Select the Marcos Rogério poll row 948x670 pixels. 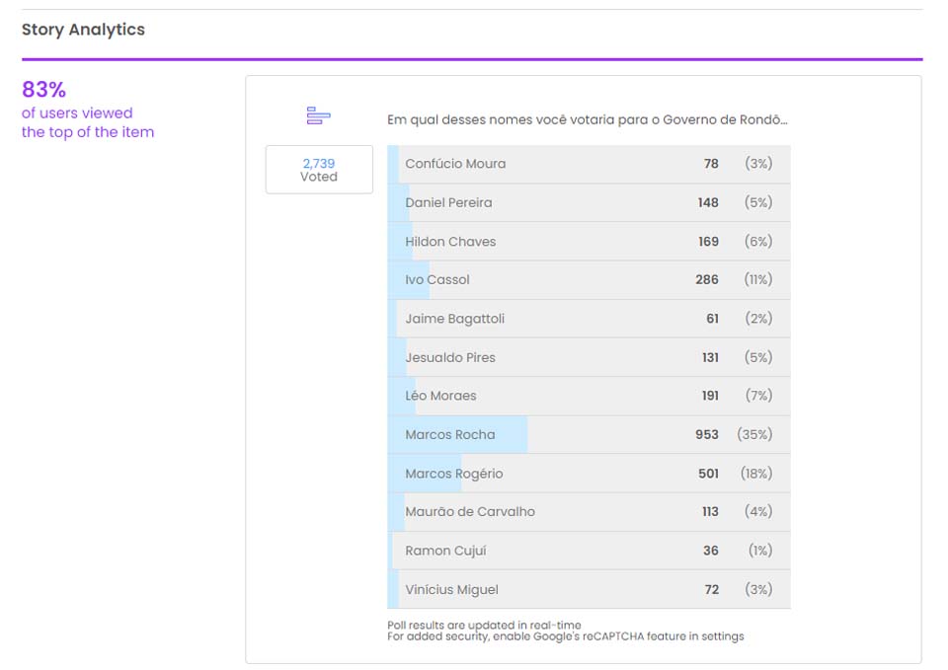[x=589, y=474]
